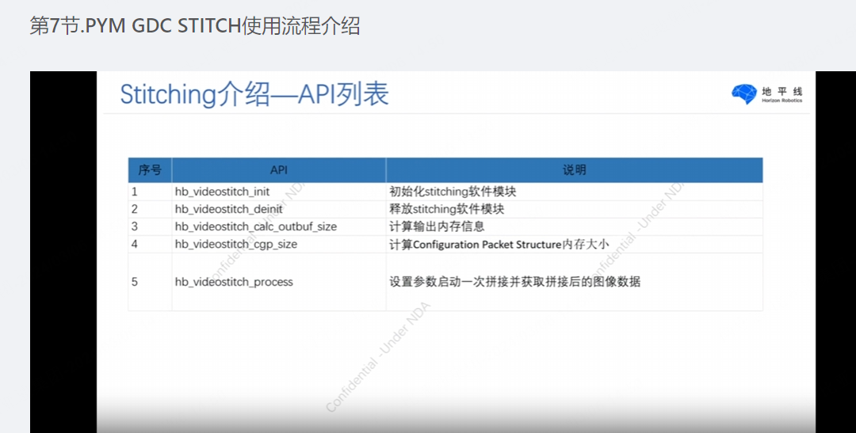Click row number '3' in table
The height and width of the screenshot is (433, 856).
(134, 227)
